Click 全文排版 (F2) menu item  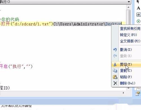(x=130, y=41)
